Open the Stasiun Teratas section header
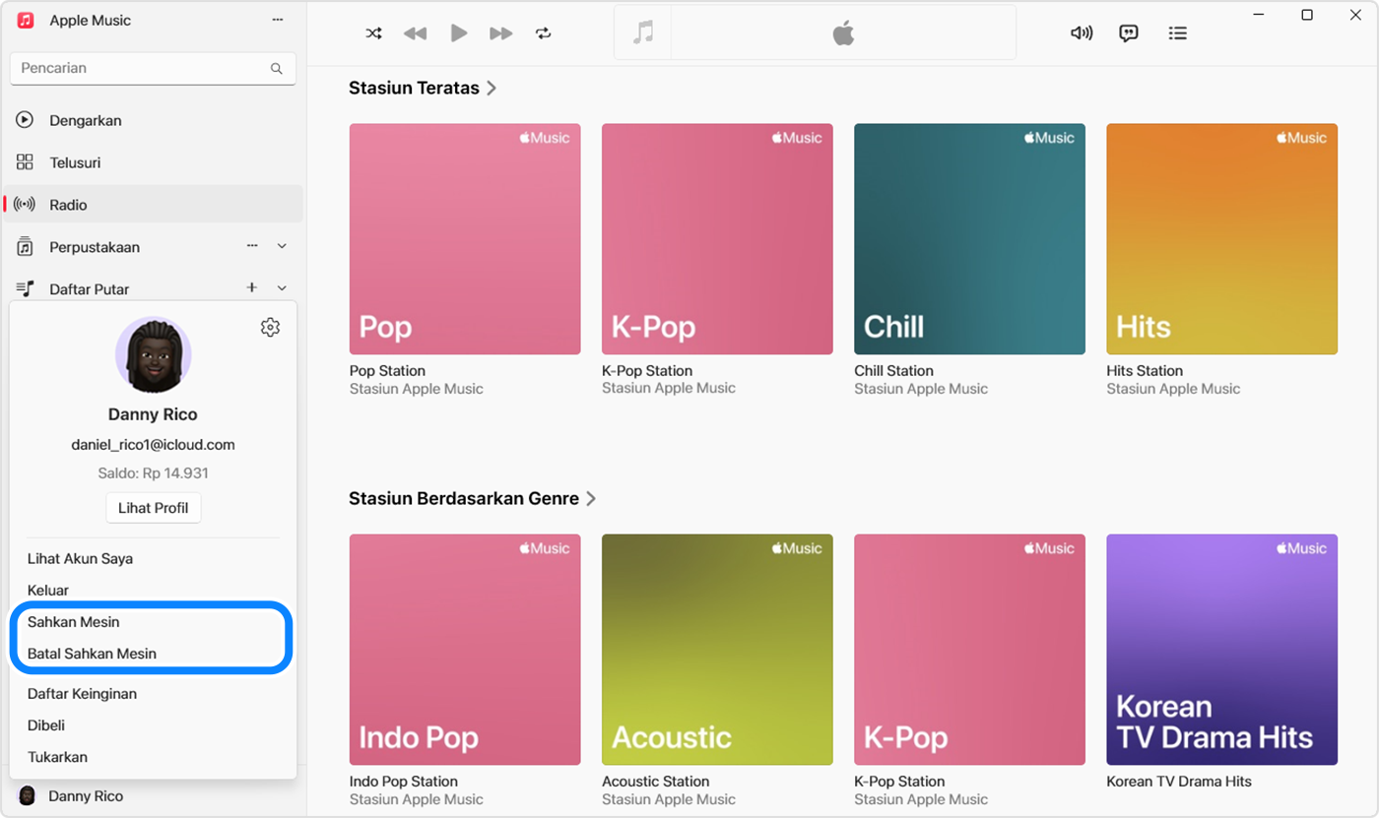The height and width of the screenshot is (819, 1379). [423, 88]
